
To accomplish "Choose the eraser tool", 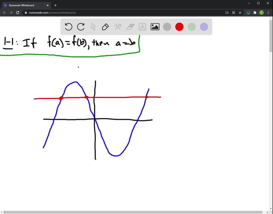I will (x=130, y=27).
